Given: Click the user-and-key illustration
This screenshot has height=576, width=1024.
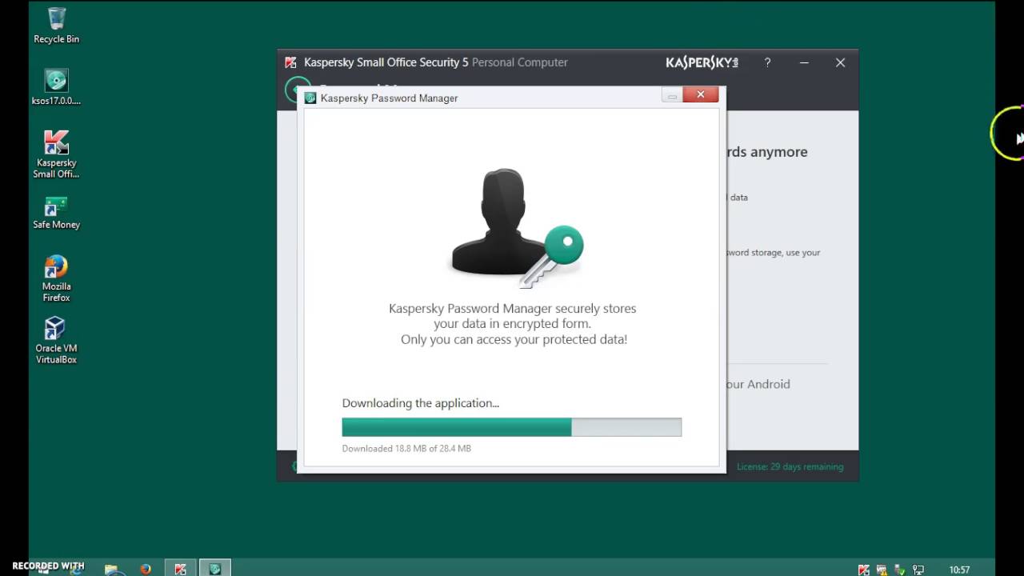Looking at the screenshot, I should (518, 228).
